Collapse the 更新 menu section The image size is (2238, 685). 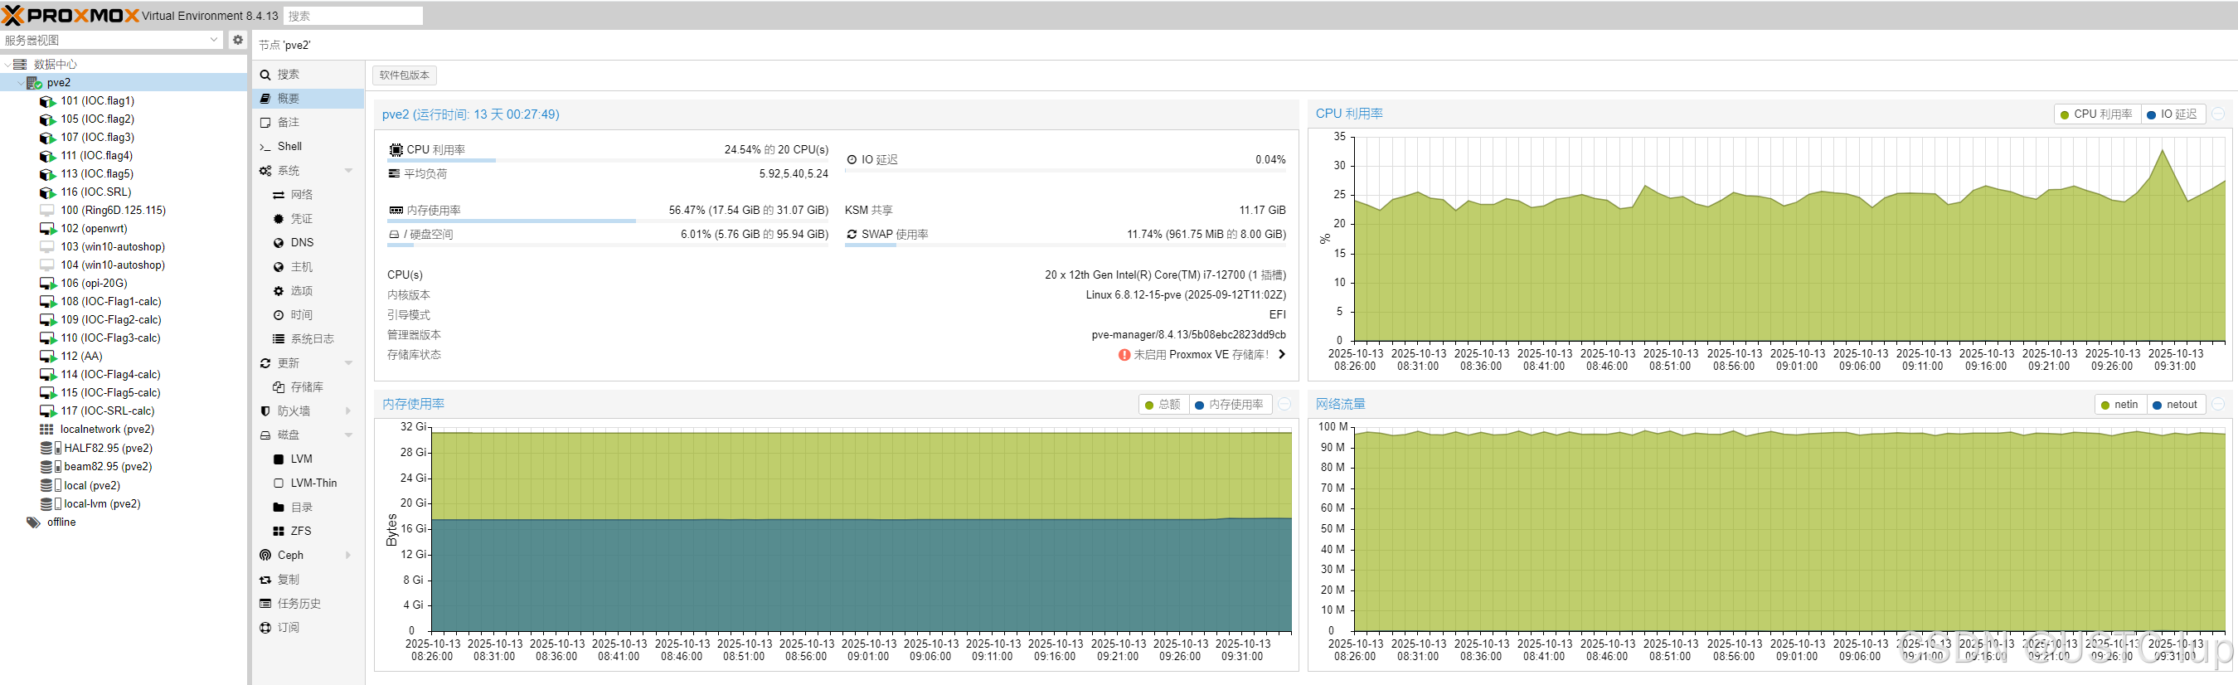click(348, 363)
